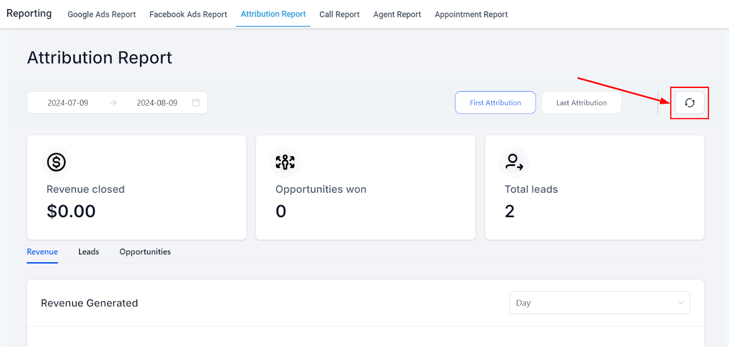The image size is (729, 347).
Task: Click the Opportunities won icon
Action: 285,162
